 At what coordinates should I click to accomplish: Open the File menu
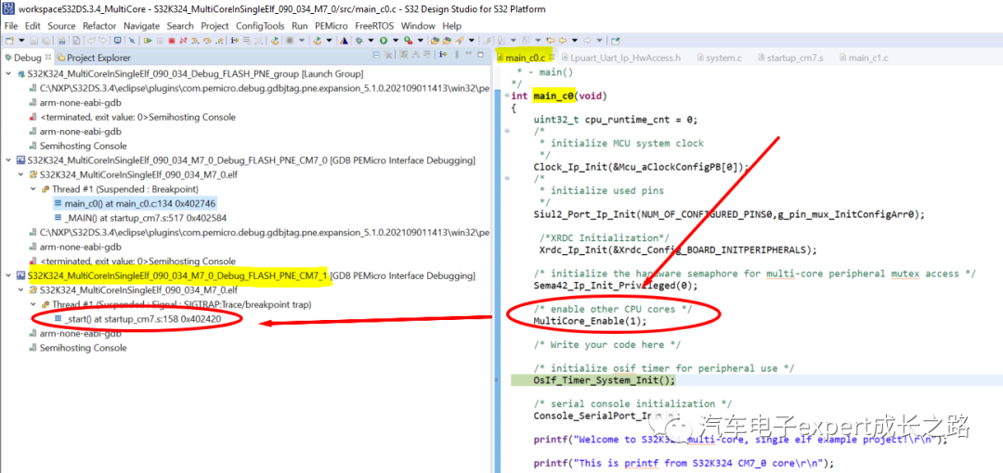point(11,26)
